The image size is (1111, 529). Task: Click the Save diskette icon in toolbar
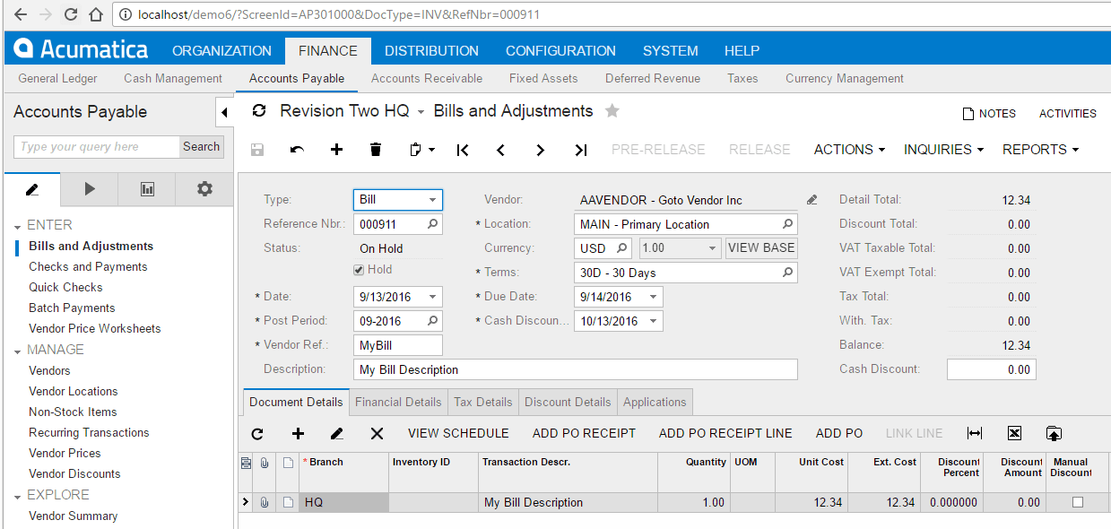tap(257, 150)
